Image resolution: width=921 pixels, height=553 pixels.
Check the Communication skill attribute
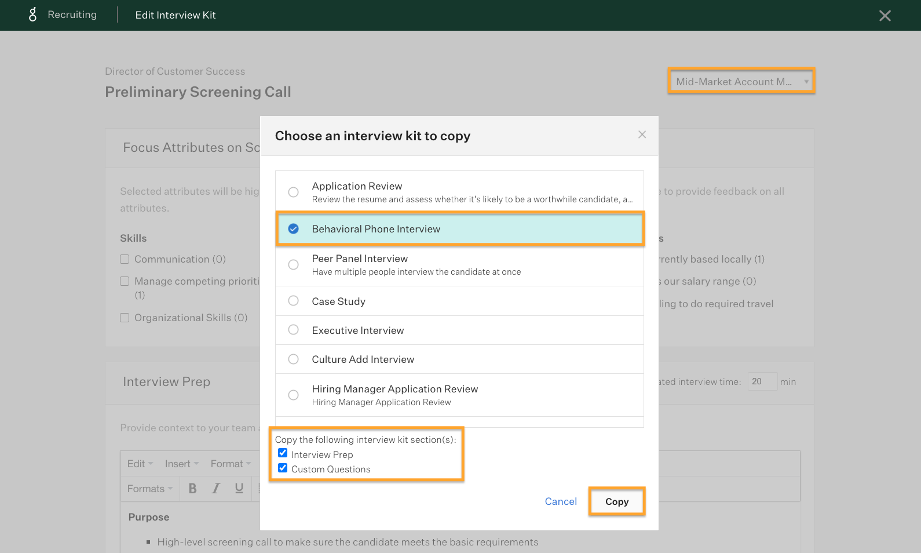click(125, 259)
